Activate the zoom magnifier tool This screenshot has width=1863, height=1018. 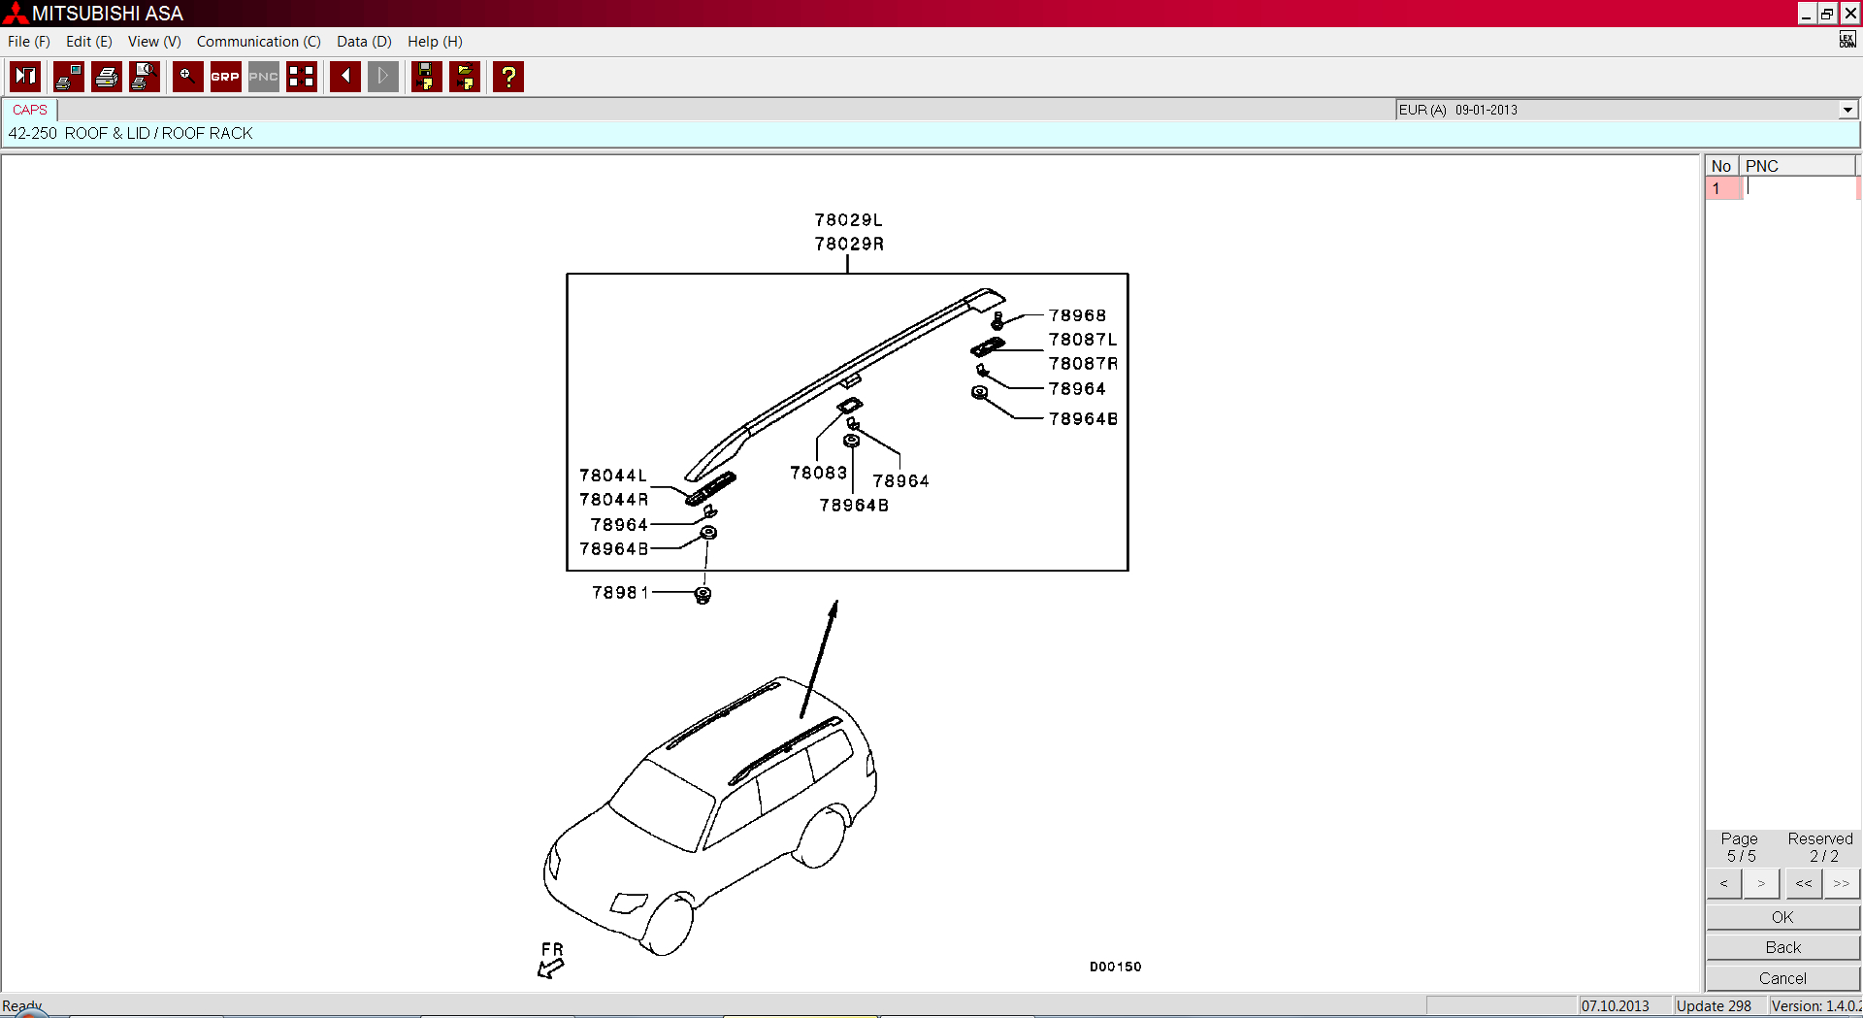pyautogui.click(x=187, y=77)
